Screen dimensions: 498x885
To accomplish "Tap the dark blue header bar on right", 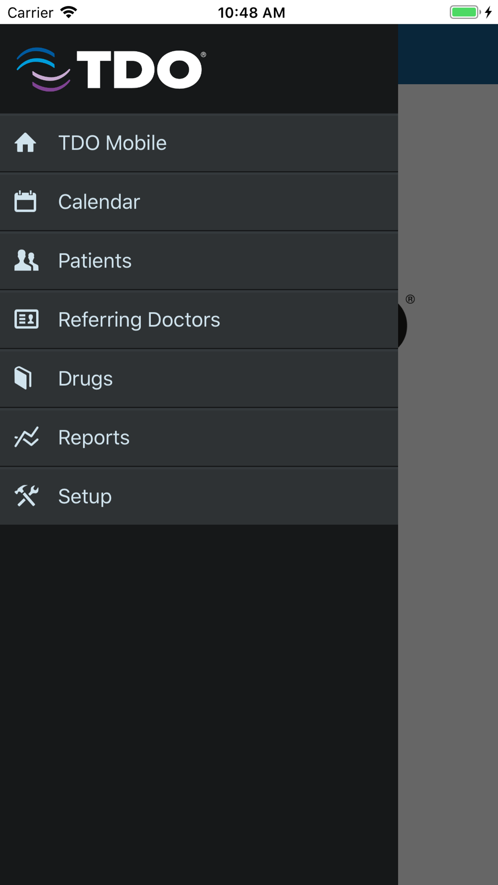I will coord(448,54).
